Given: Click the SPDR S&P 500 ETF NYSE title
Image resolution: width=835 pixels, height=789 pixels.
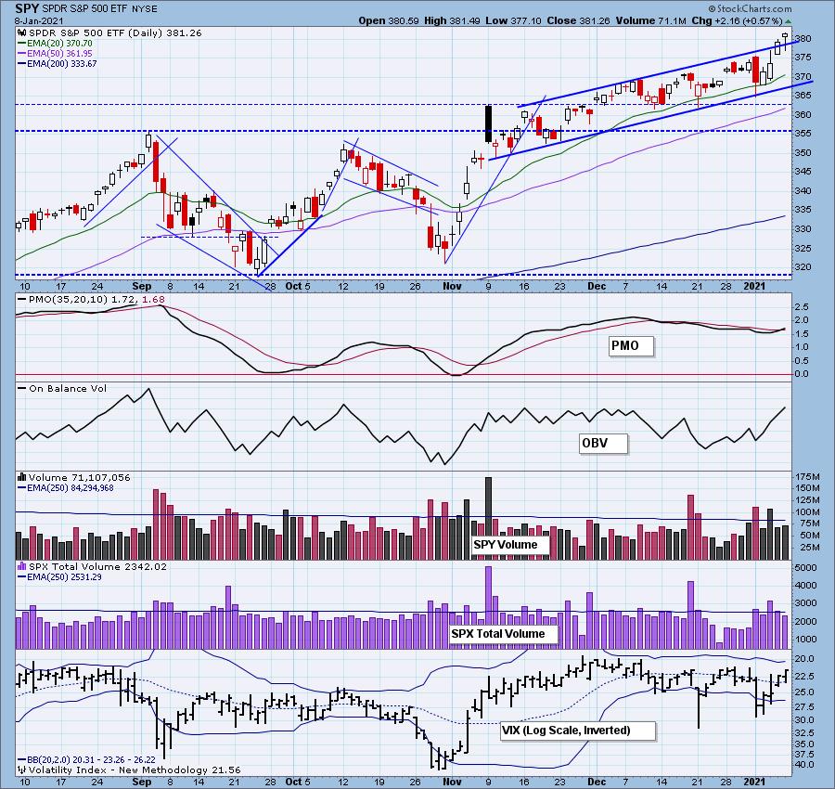Looking at the screenshot, I should pos(100,9).
